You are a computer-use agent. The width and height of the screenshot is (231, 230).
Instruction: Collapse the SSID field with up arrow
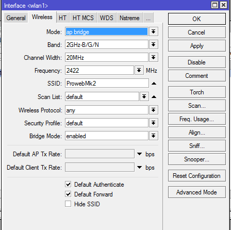154,84
